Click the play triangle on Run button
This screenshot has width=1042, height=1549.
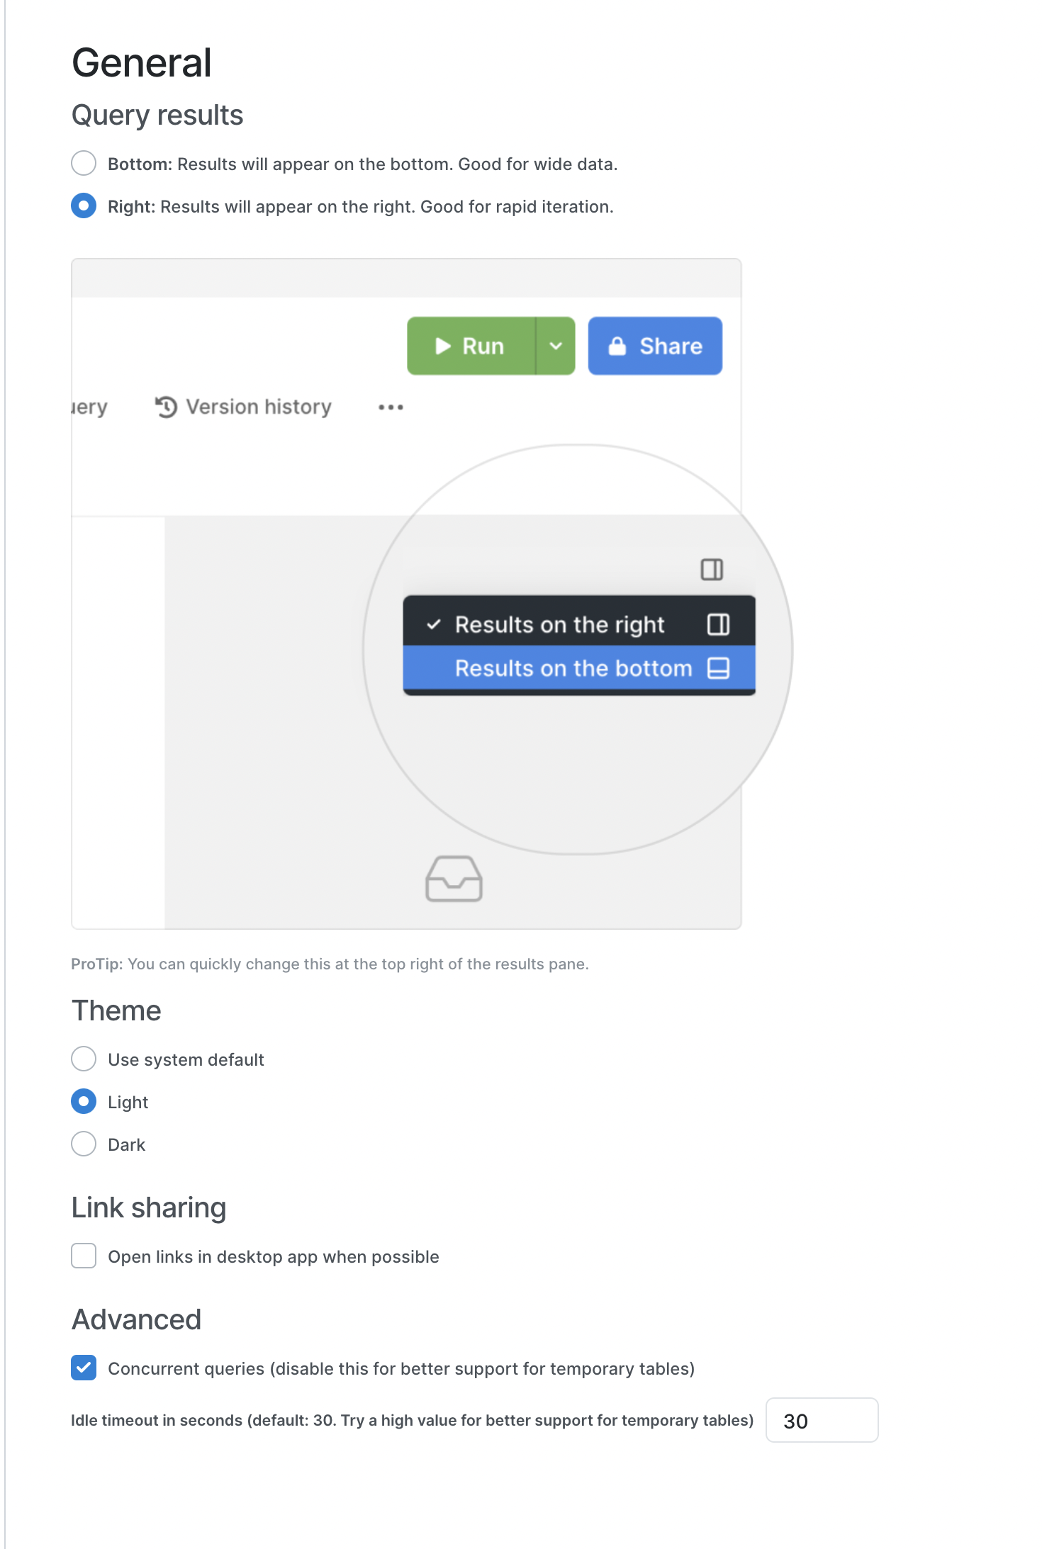pyautogui.click(x=443, y=346)
